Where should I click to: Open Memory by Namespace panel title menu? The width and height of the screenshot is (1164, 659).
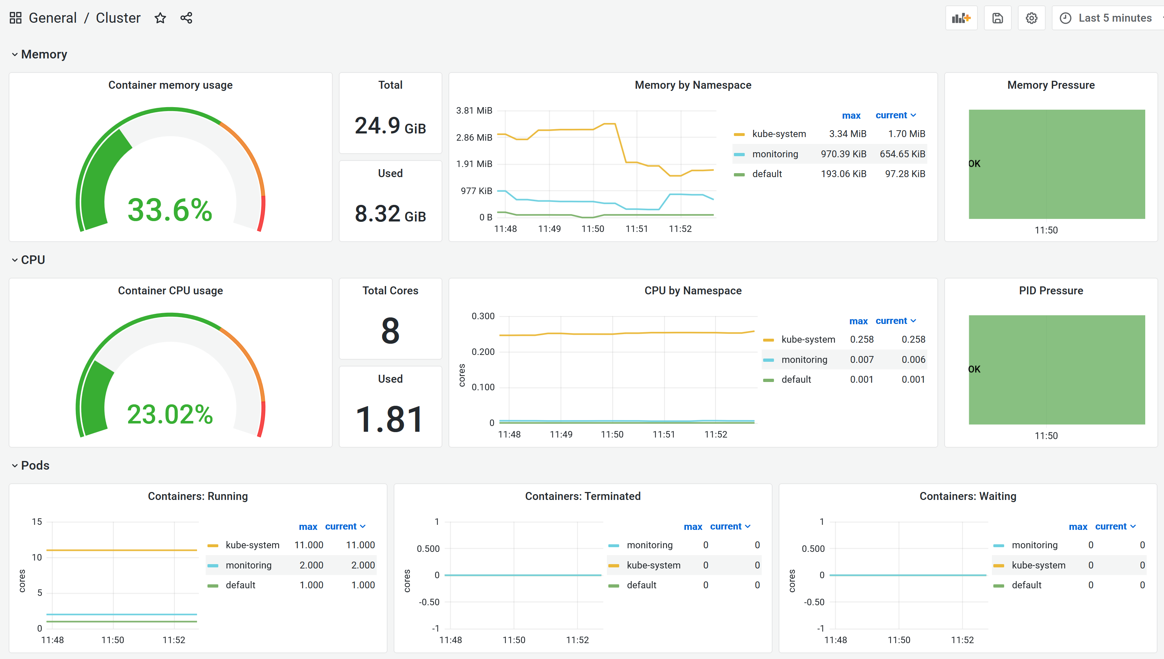(693, 85)
